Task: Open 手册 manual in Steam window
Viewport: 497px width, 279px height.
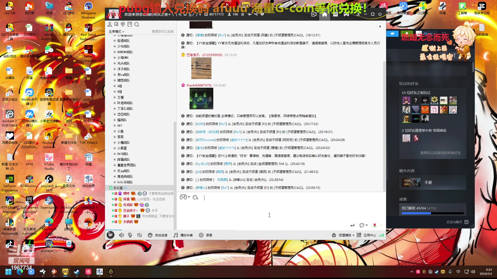Action: [433, 182]
